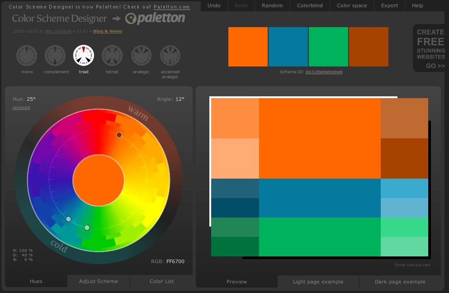Click the light peach preview swatch

click(x=235, y=158)
